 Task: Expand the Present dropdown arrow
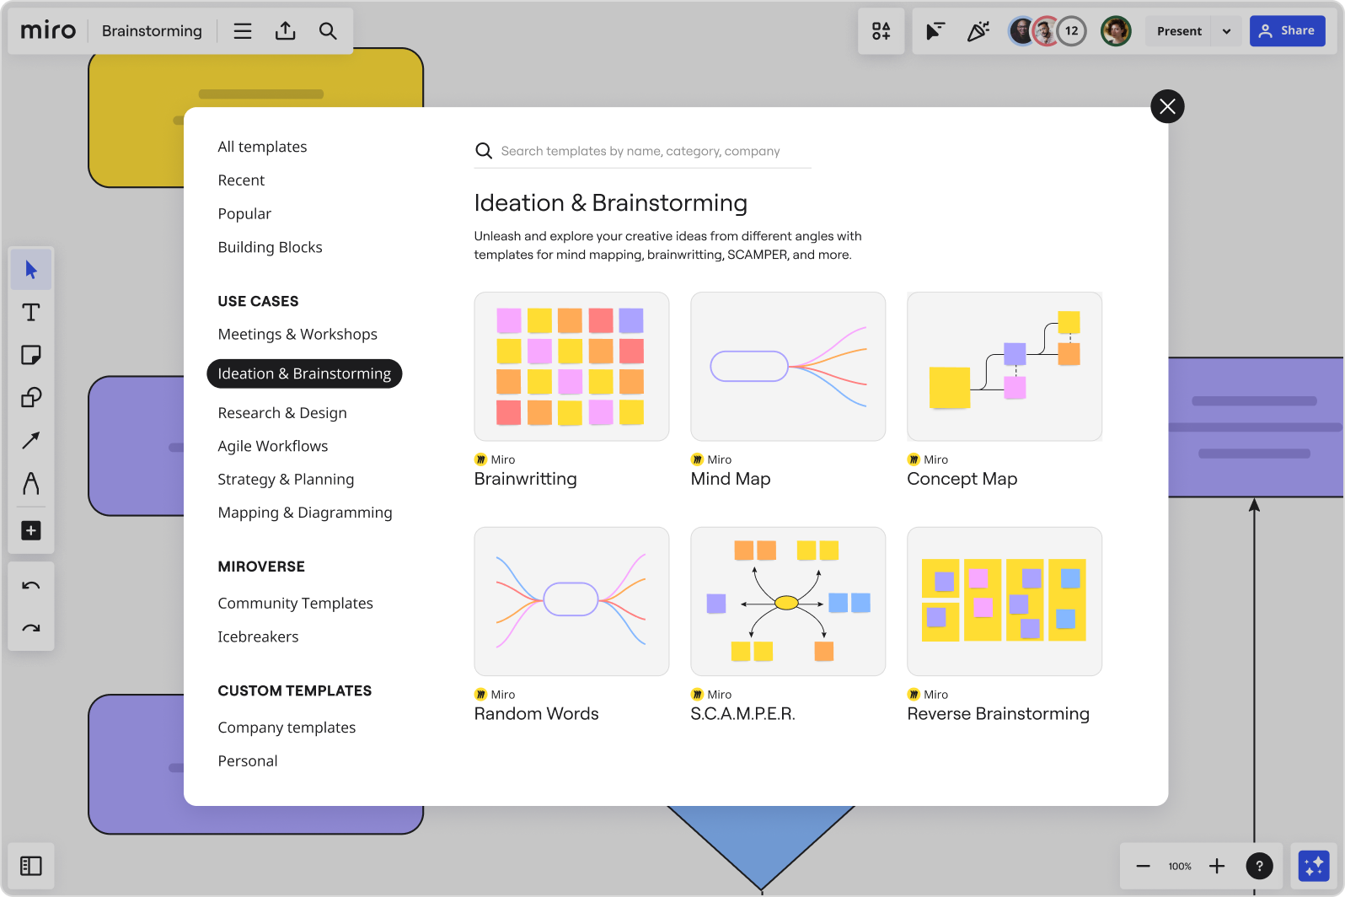[1226, 31]
